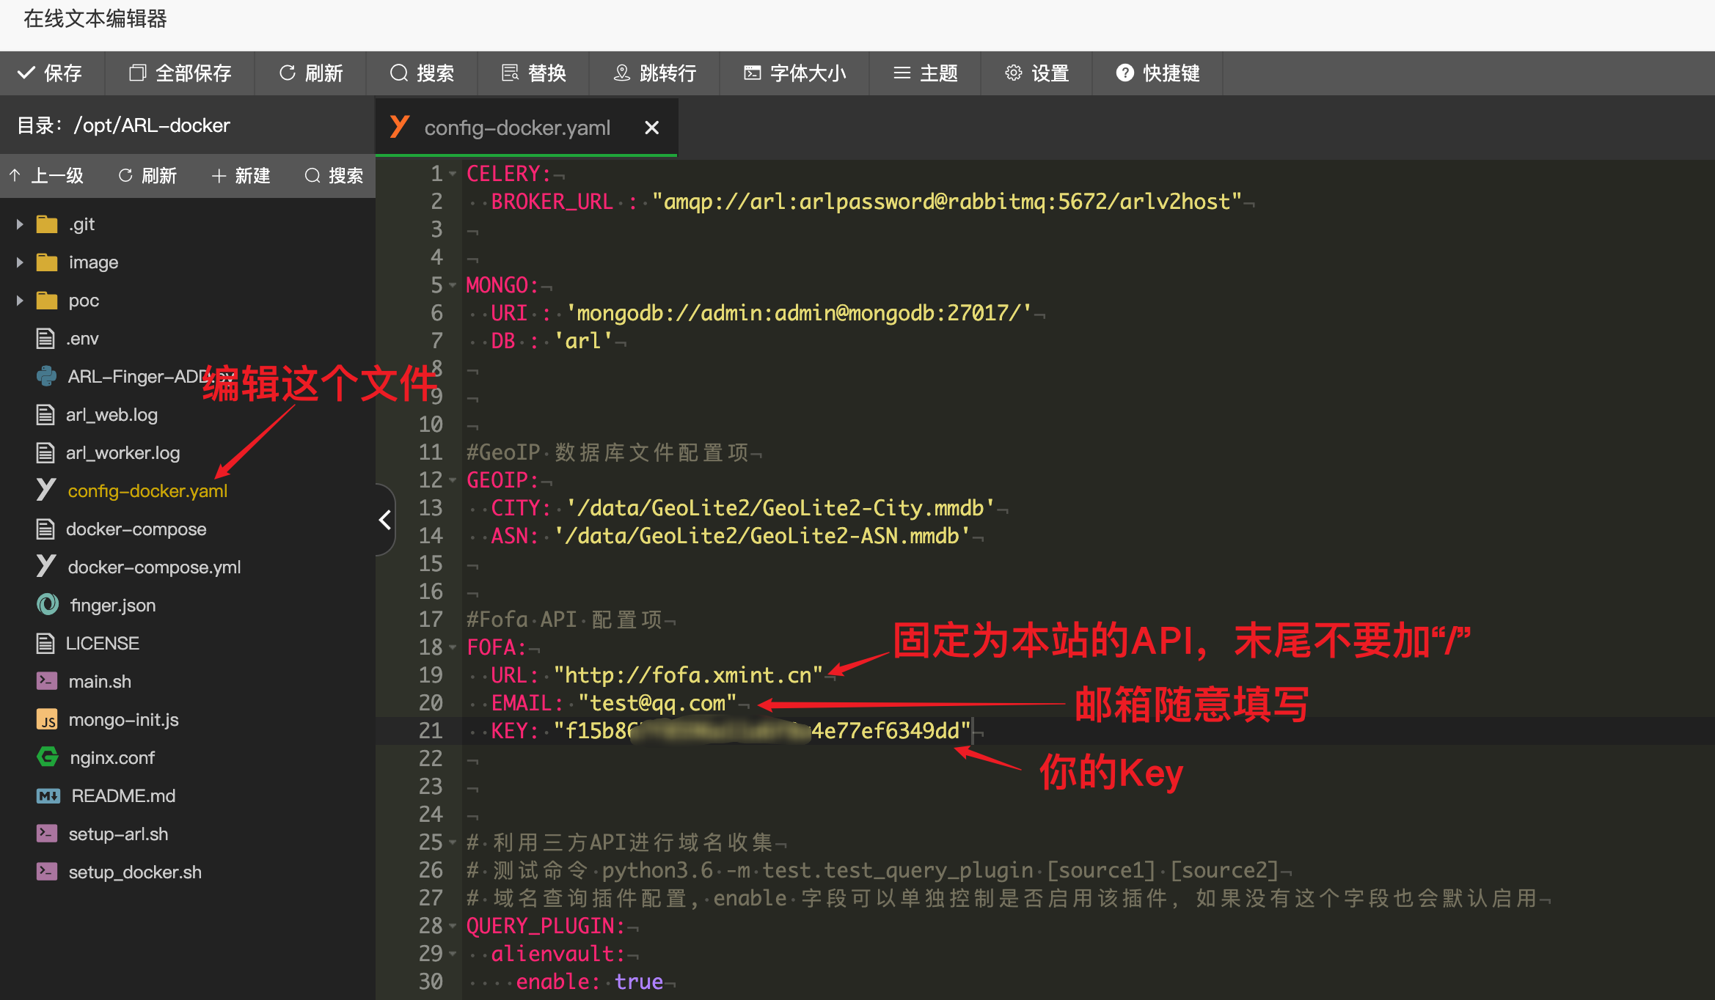
Task: Open Go to Line (跳转行)
Action: (655, 73)
